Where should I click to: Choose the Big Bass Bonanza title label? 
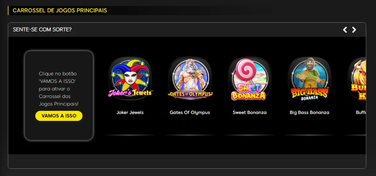coord(309,112)
